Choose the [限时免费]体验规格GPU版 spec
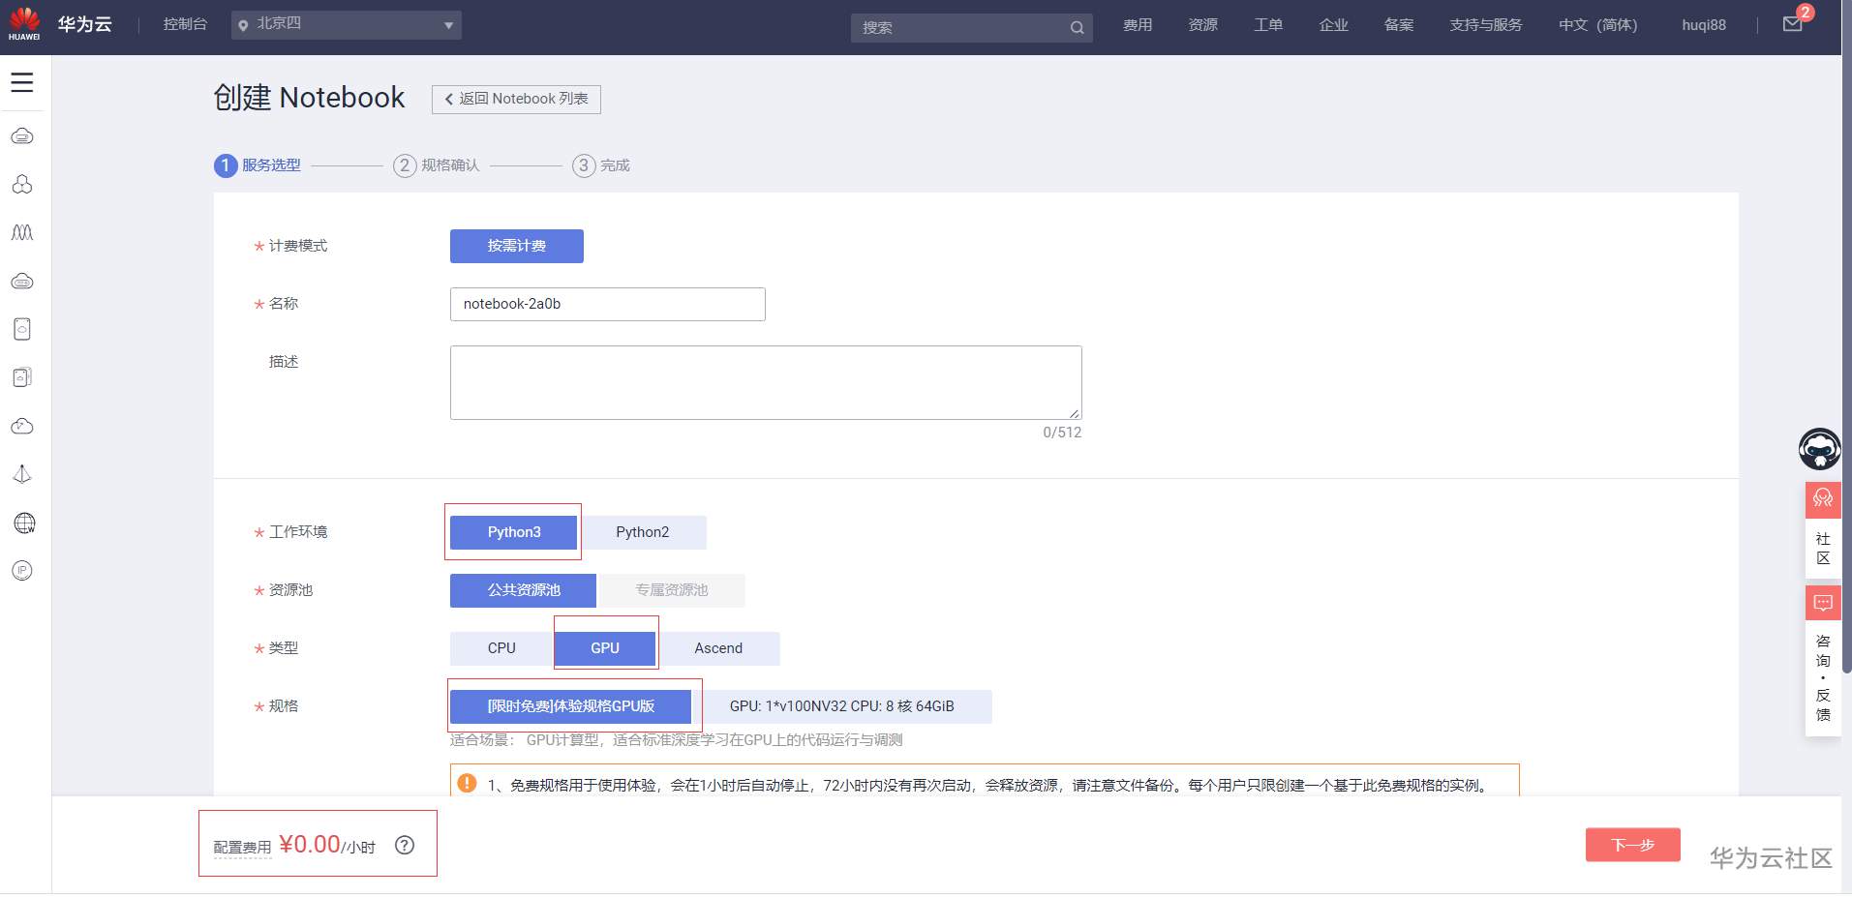This screenshot has height=897, width=1852. click(571, 706)
